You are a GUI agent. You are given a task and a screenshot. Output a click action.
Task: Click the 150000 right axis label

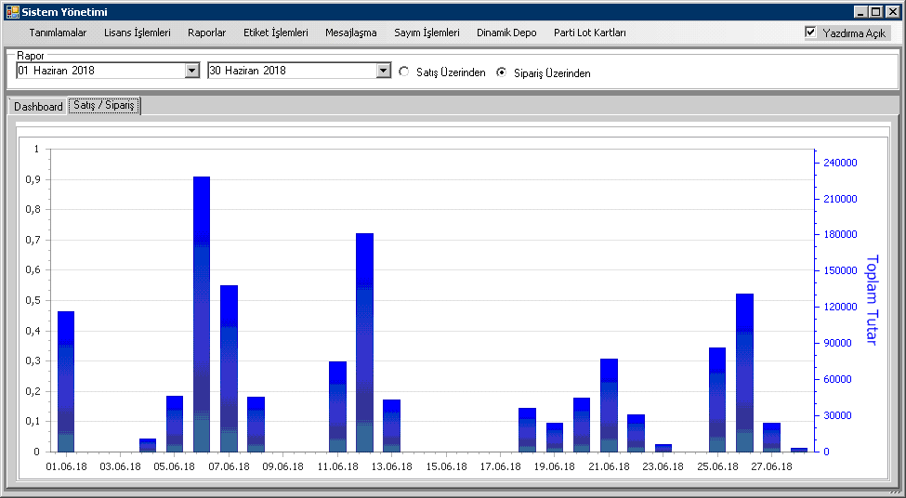click(840, 270)
